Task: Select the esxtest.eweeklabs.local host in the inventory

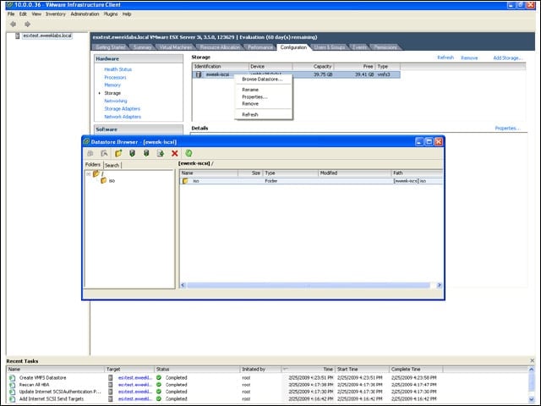Action: pos(47,36)
